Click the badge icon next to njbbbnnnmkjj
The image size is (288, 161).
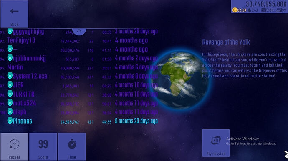click(10, 58)
